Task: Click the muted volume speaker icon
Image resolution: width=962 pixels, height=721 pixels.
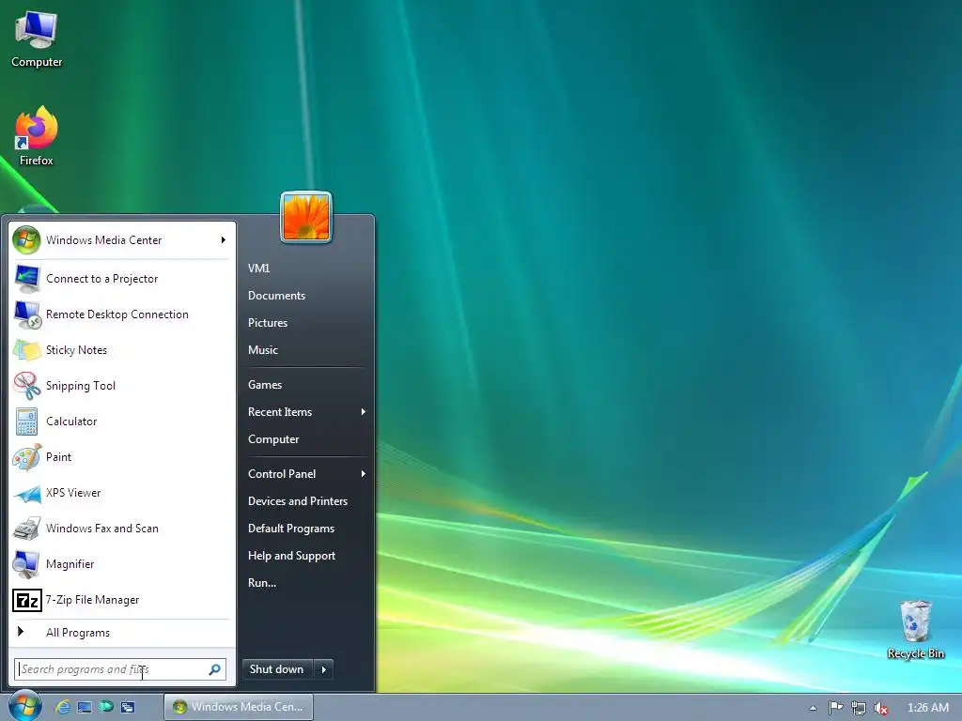Action: coord(881,708)
